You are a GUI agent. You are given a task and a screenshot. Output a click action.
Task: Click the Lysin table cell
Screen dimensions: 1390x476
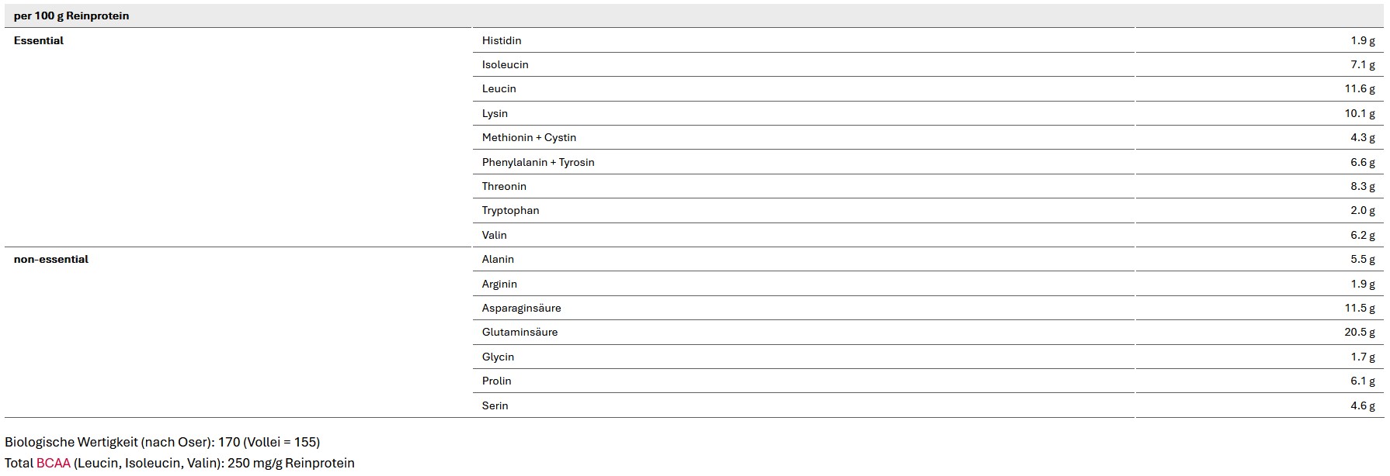495,113
